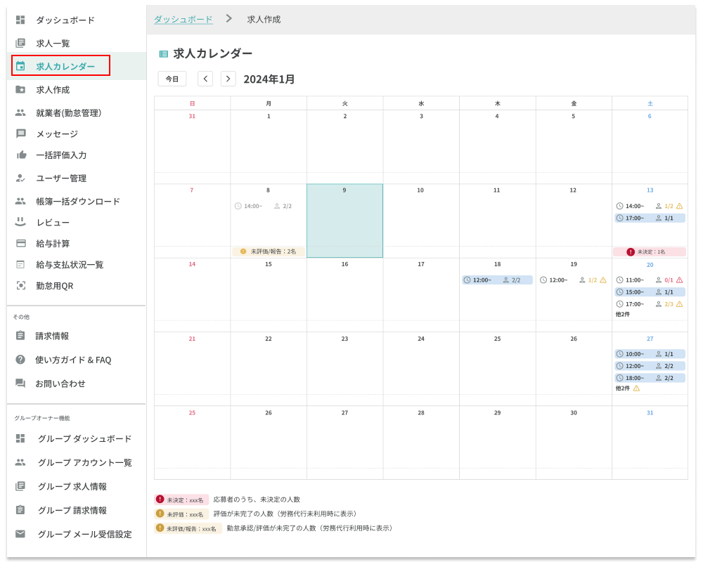This screenshot has height=562, width=703.
Task: Open 勤怠用QR in the sidebar
Action: point(55,285)
